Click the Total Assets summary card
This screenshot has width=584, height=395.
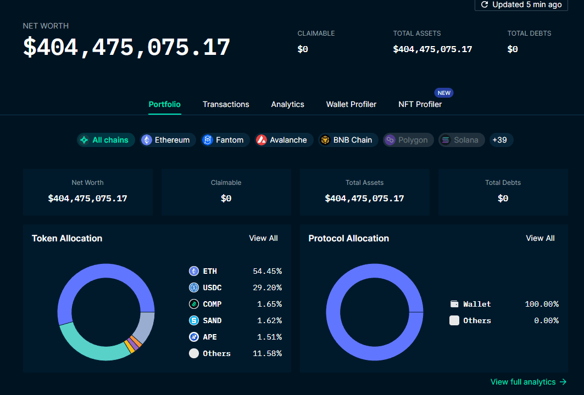point(365,192)
